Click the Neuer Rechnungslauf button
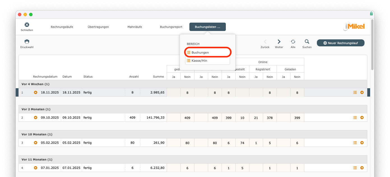Image resolution: width=390 pixels, height=177 pixels. (x=340, y=43)
